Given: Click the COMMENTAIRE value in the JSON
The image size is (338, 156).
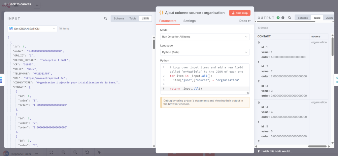Looking at the screenshot, I should (77, 83).
